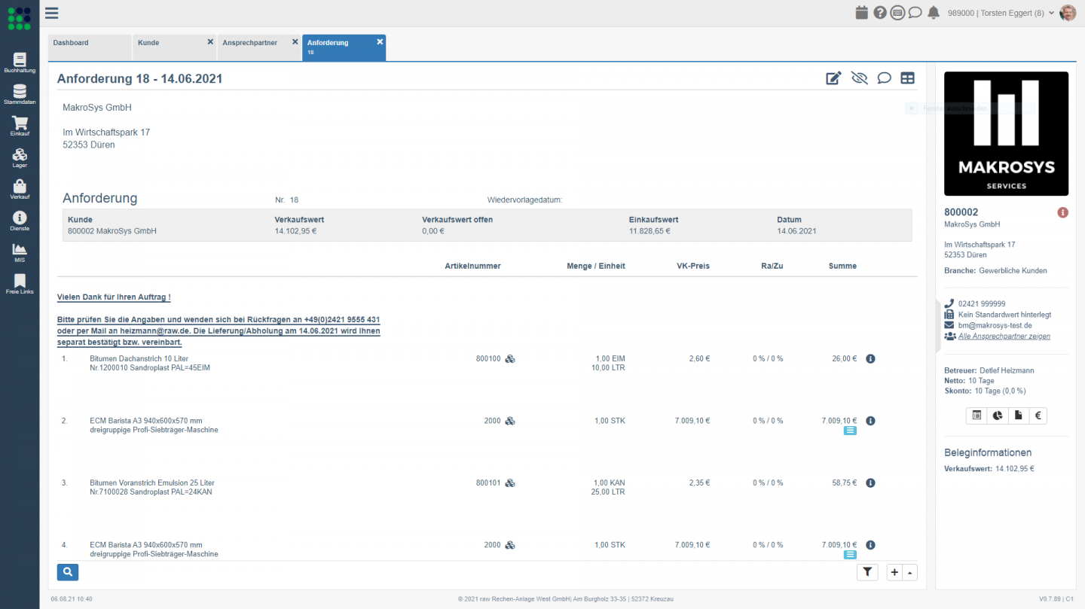Close the Kunde tab

210,42
